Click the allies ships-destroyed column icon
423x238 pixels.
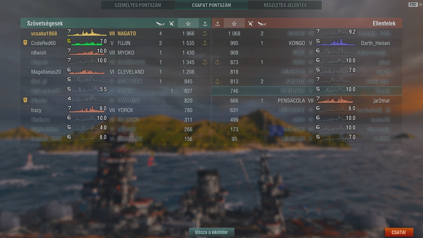160,23
